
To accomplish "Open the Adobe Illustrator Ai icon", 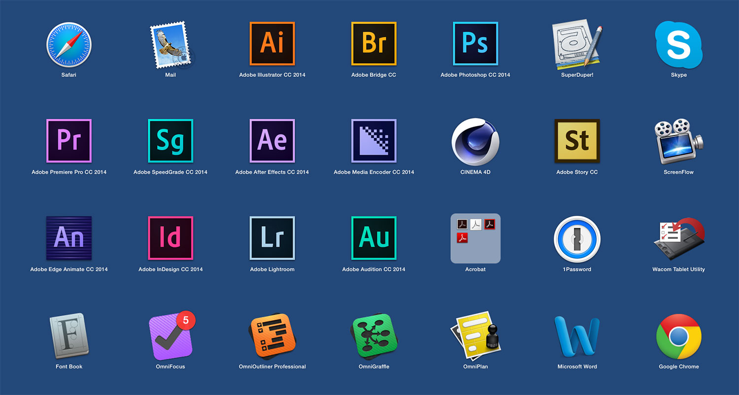I will click(272, 43).
